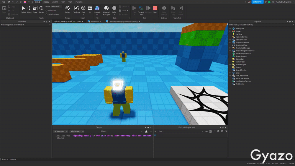Switch to the VIEW ribbon tab
This screenshot has height=166, width=295.
[x=71, y=2]
